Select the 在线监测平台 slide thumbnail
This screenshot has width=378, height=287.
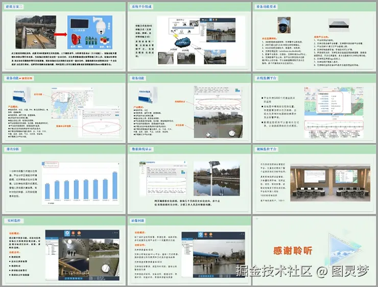314,108
